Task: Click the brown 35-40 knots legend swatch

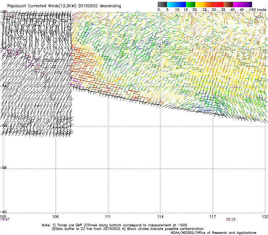Action: [228, 4]
